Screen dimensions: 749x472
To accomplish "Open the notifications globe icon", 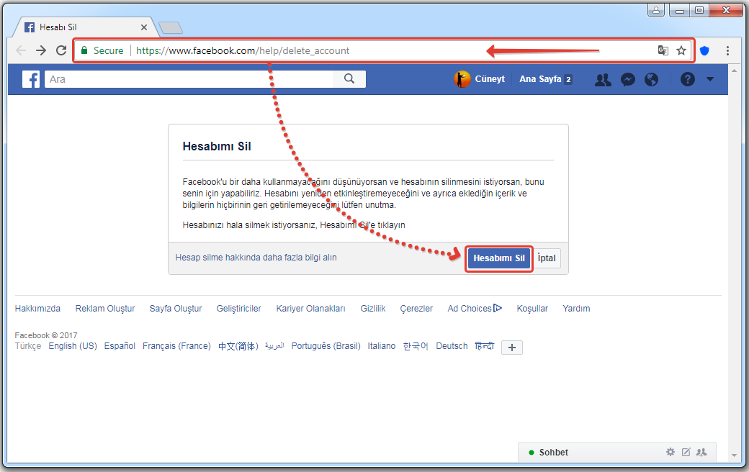I will tap(652, 80).
